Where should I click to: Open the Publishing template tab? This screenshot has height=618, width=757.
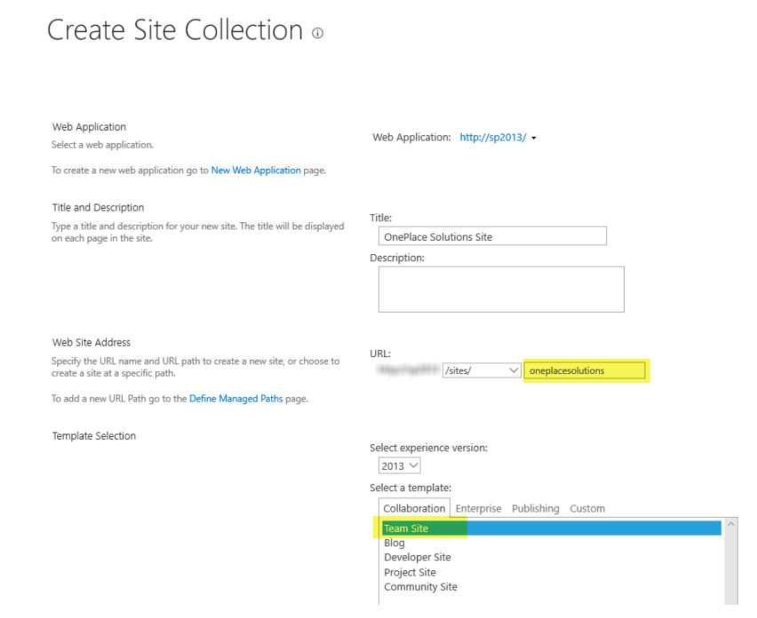click(x=535, y=509)
